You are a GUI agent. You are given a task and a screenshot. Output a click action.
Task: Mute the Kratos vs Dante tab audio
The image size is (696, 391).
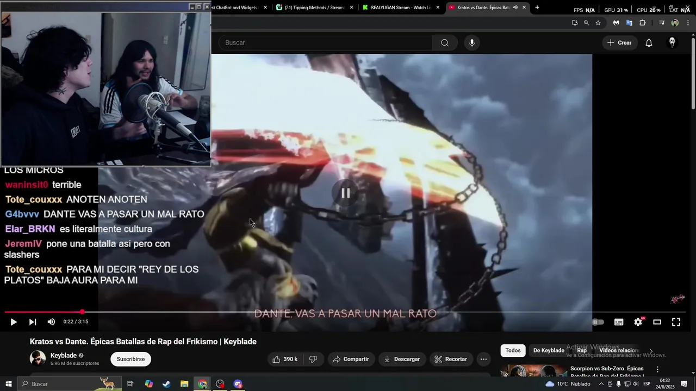[515, 8]
